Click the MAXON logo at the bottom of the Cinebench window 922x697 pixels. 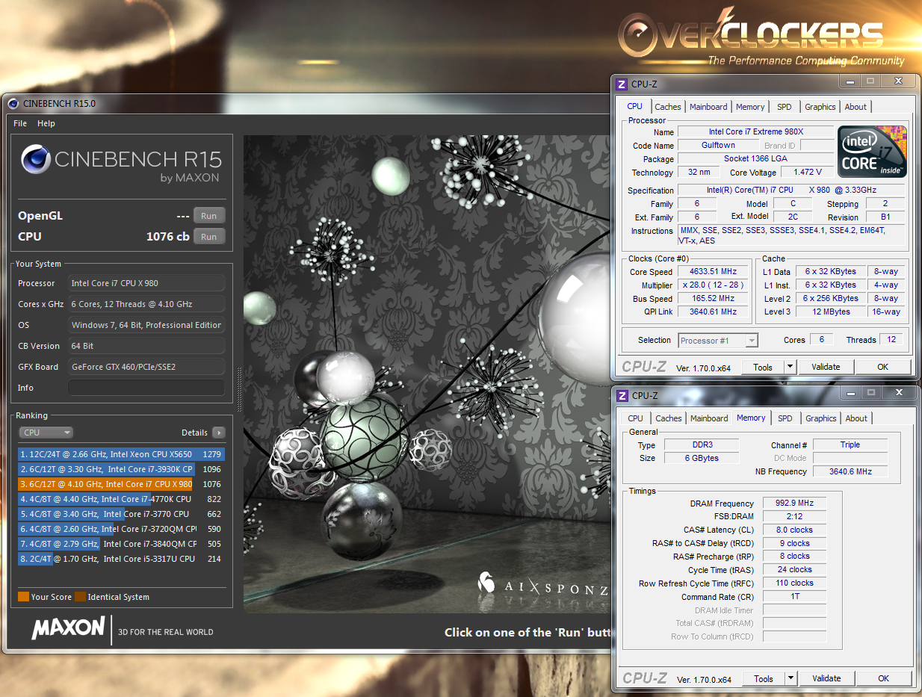click(68, 627)
